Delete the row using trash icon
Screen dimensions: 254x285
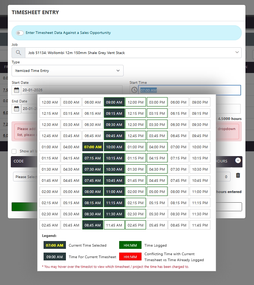coord(238,175)
